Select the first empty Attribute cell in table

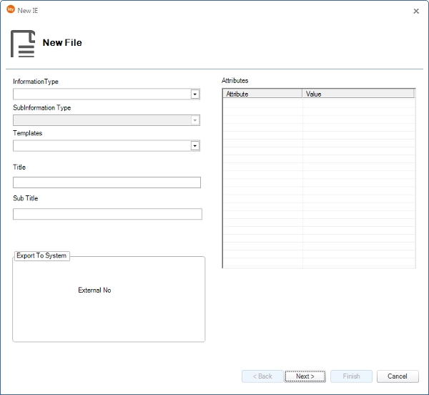[262, 102]
